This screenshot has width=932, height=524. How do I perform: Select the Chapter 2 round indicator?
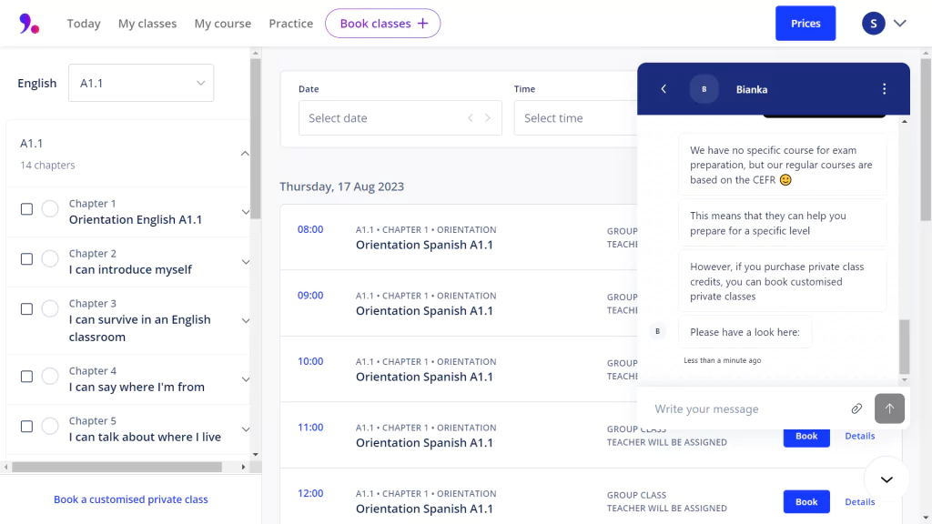(x=50, y=259)
